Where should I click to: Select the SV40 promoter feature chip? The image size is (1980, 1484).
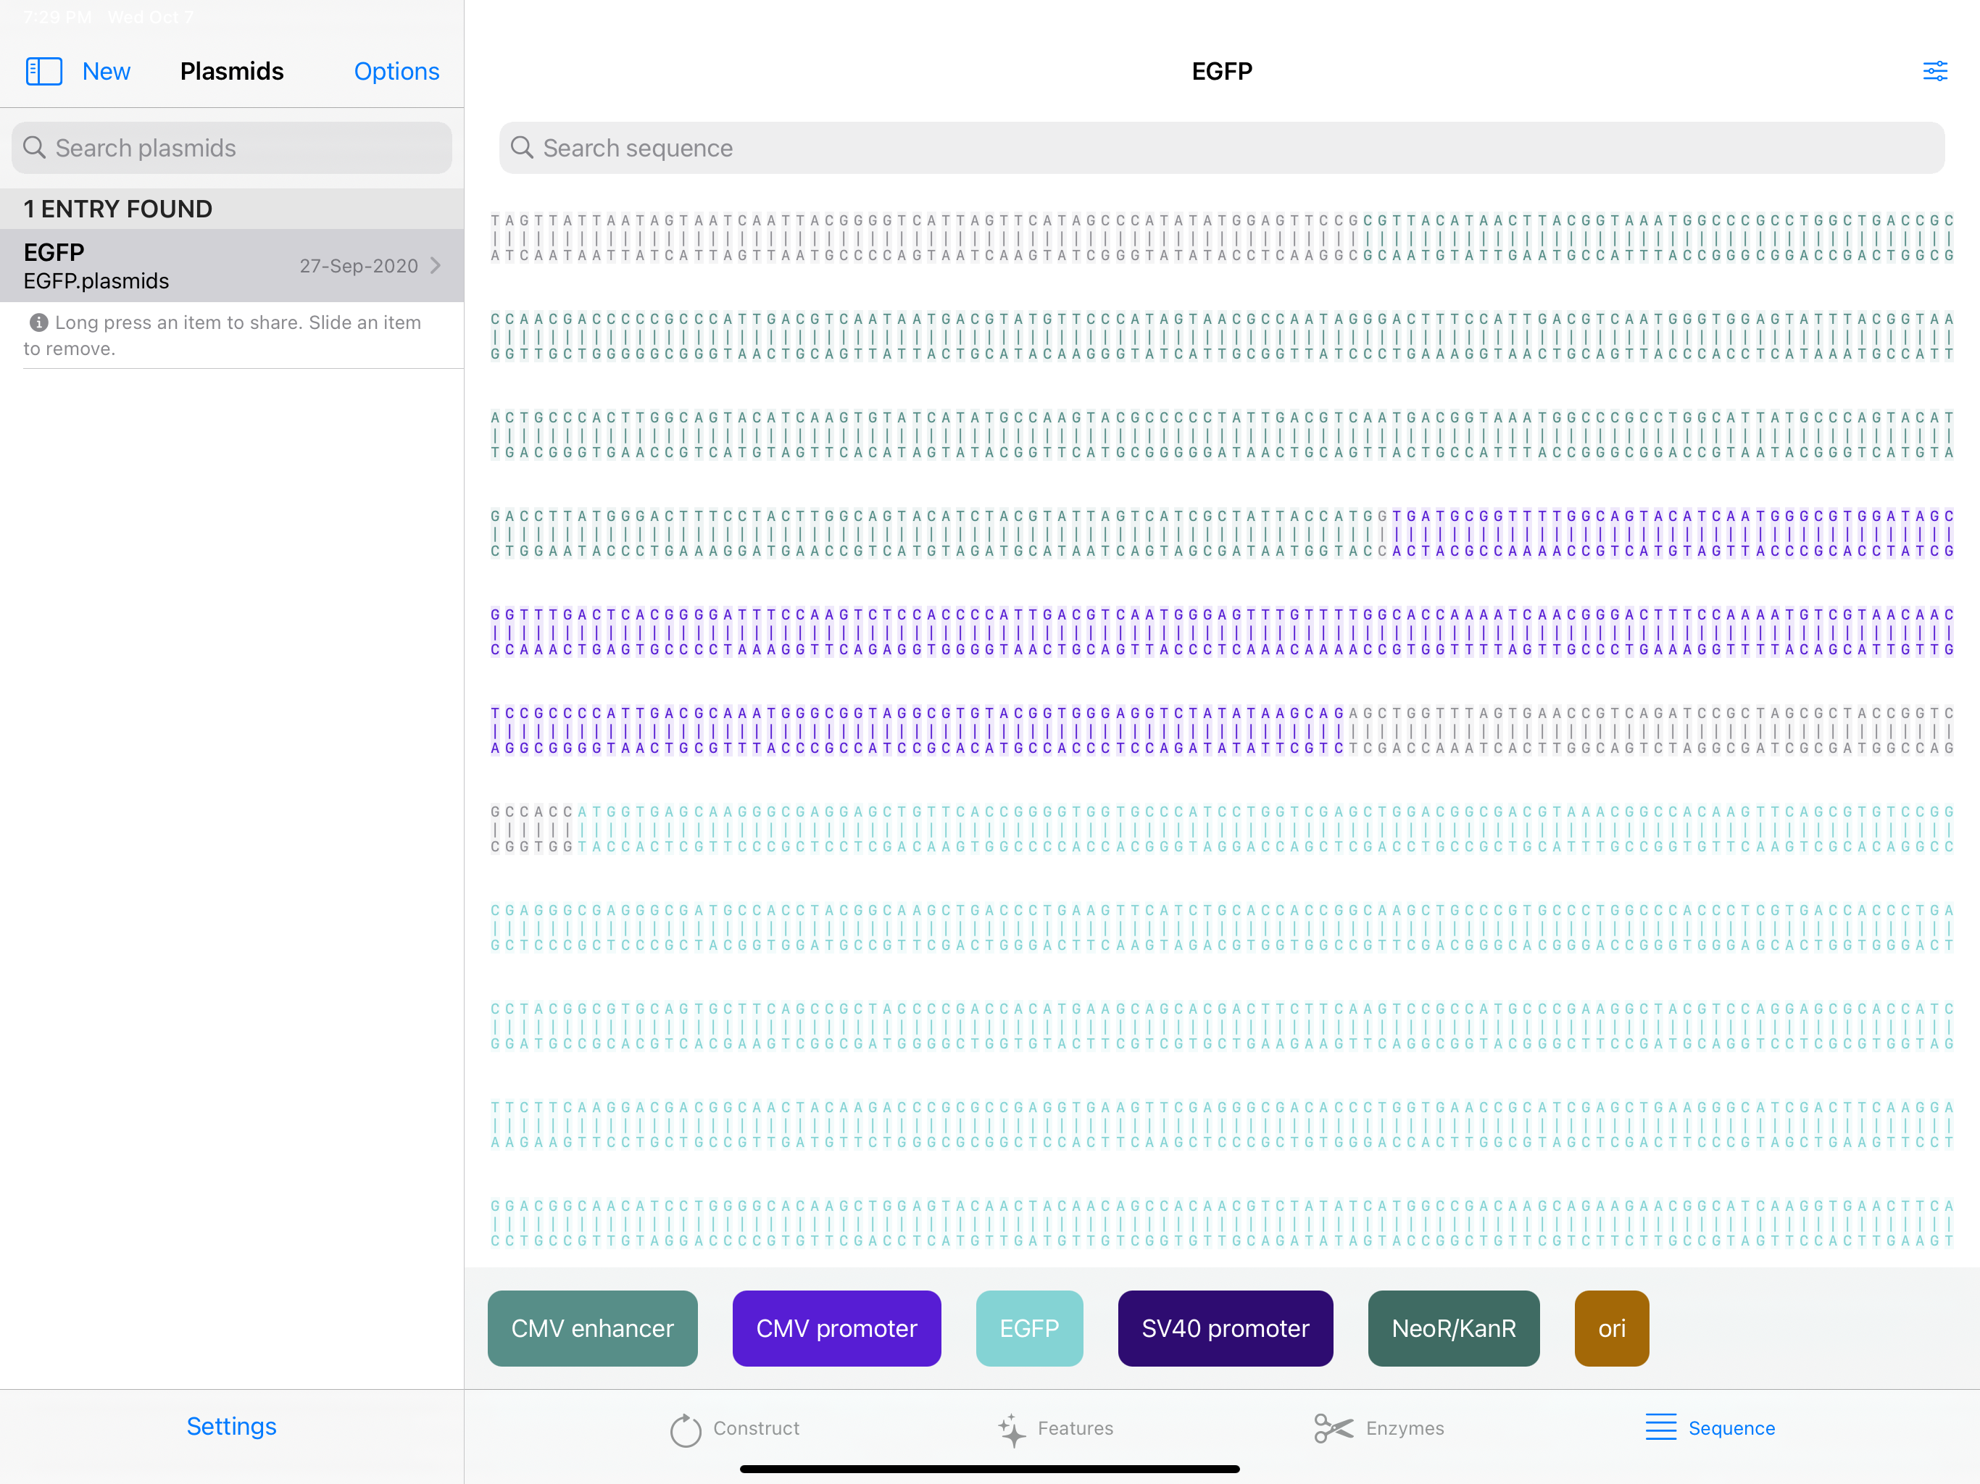pyautogui.click(x=1225, y=1328)
